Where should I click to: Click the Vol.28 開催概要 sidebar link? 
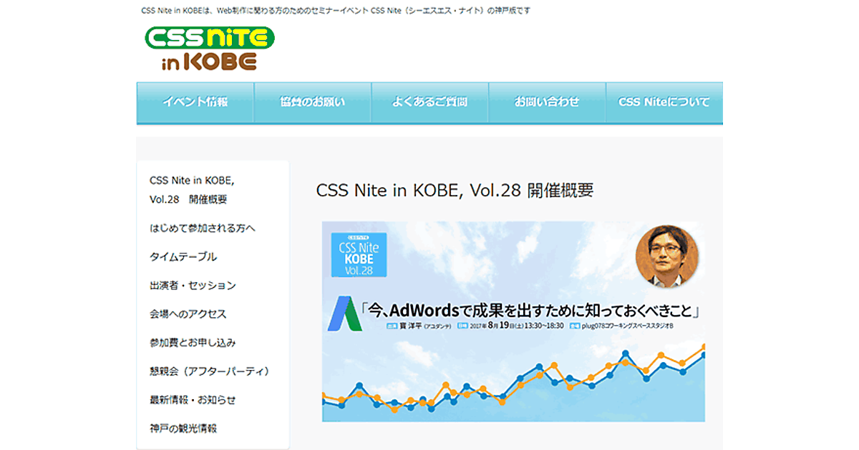coord(192,189)
